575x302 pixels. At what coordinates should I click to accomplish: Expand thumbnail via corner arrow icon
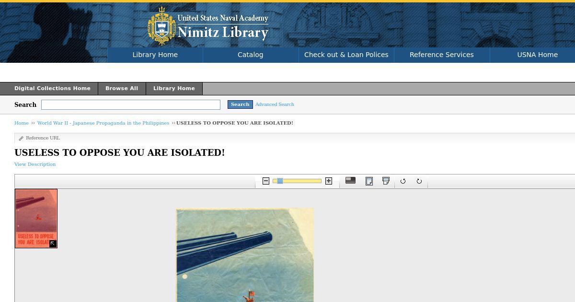tap(53, 244)
